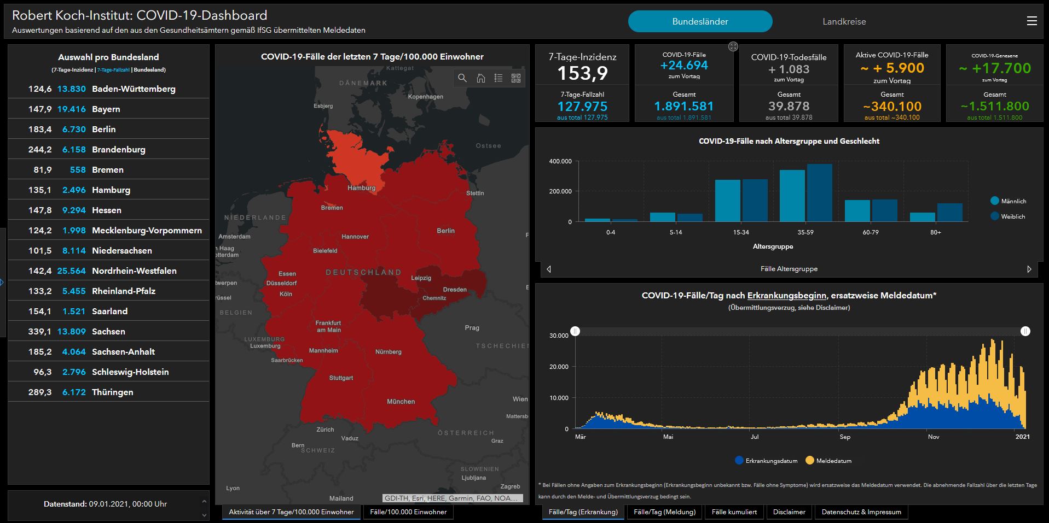This screenshot has width=1049, height=523.
Task: Go to next age group chart
Action: 1029,269
